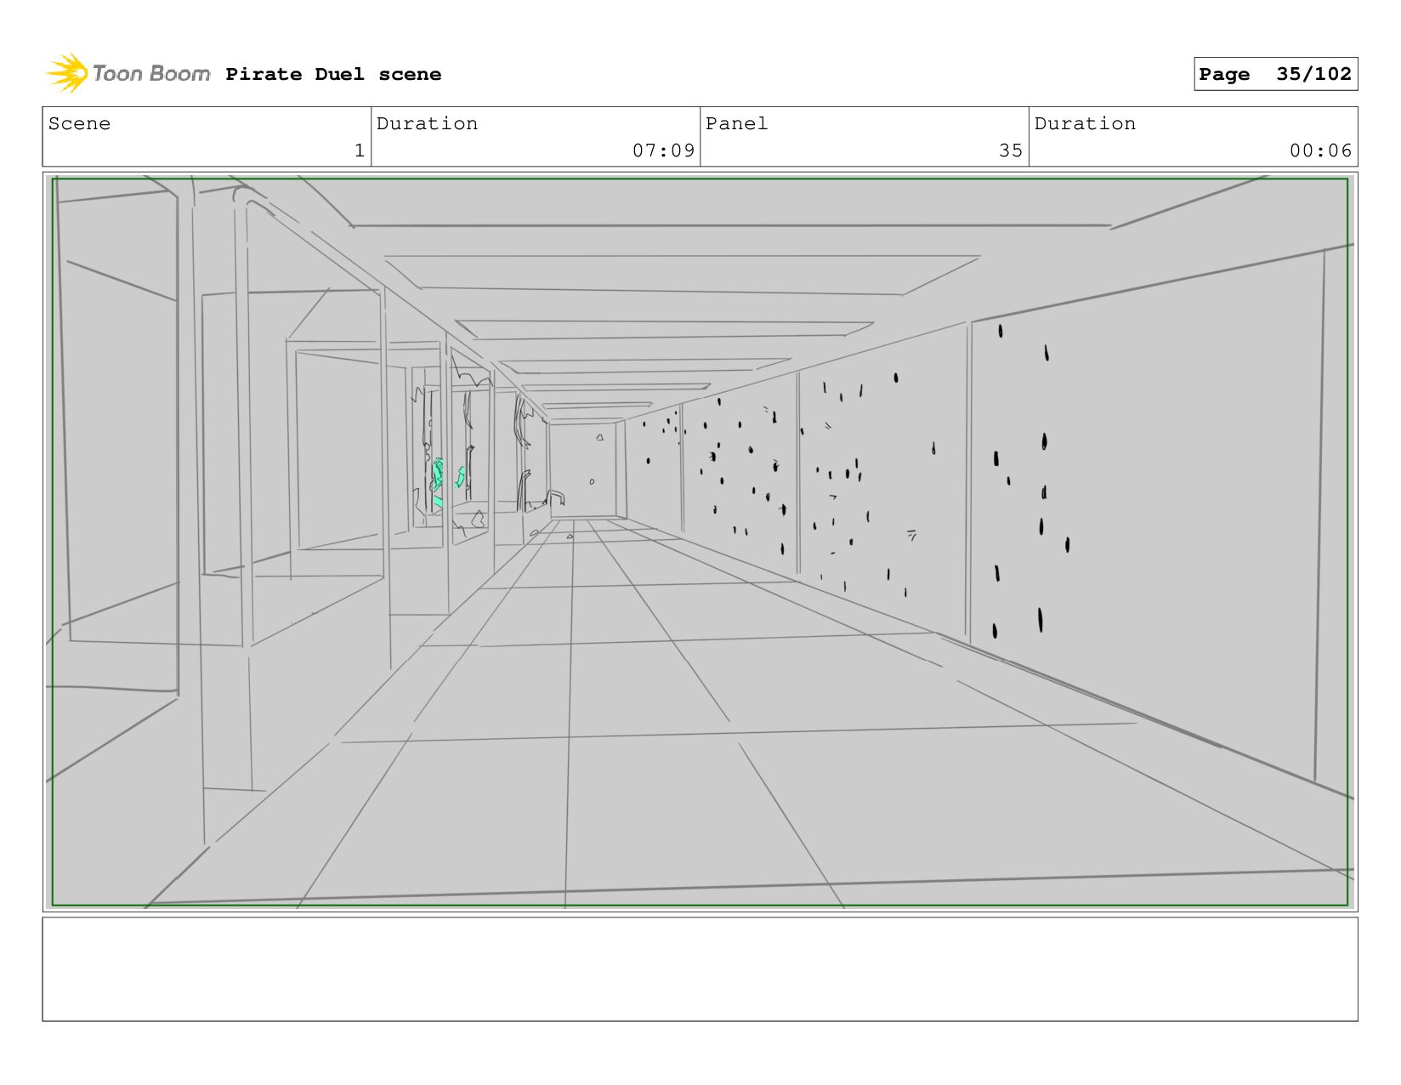Select the panel number '35' value
This screenshot has width=1401, height=1085.
1011,151
